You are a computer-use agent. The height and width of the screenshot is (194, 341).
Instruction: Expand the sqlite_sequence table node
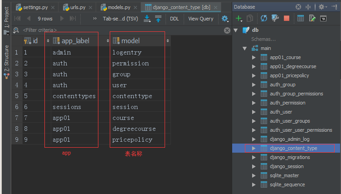click(253, 184)
